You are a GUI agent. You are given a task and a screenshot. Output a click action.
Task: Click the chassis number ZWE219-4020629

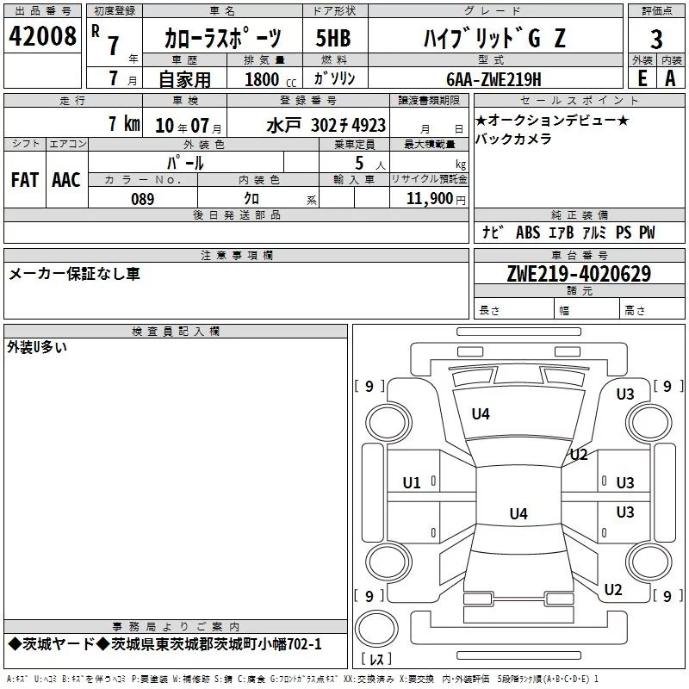[579, 274]
